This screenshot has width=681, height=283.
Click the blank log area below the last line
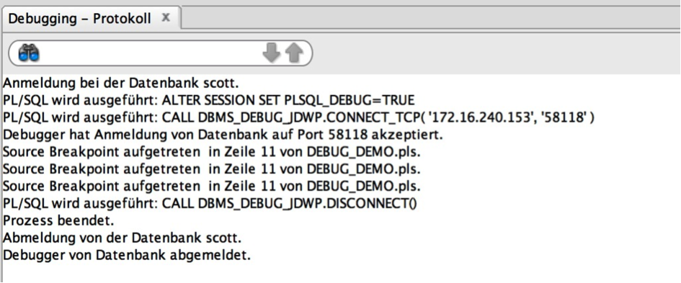pos(340,273)
